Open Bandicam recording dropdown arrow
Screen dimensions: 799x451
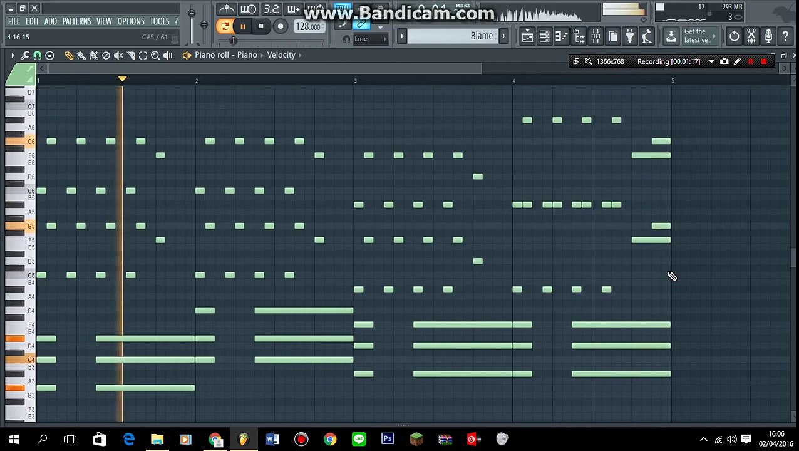(711, 61)
